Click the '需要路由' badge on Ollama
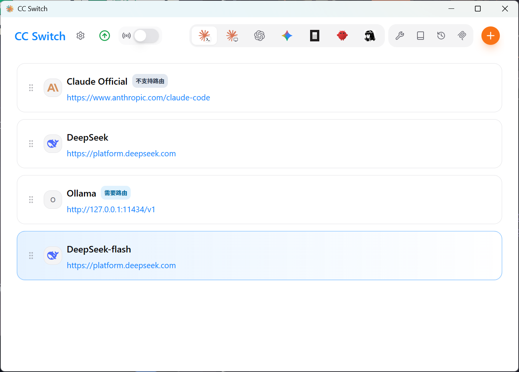519x372 pixels. coord(116,193)
